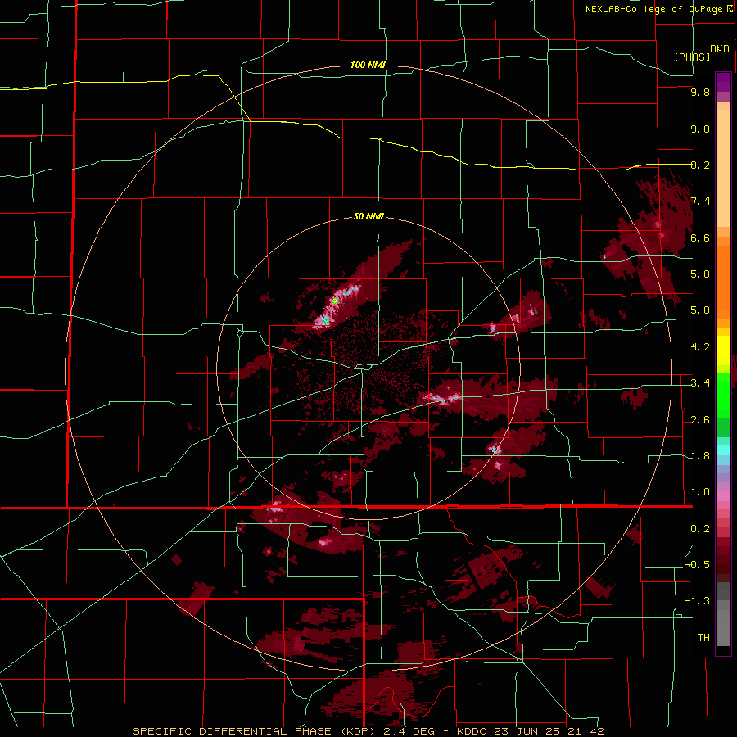Click the TH threshold label on the scale
The width and height of the screenshot is (737, 737).
tap(703, 637)
